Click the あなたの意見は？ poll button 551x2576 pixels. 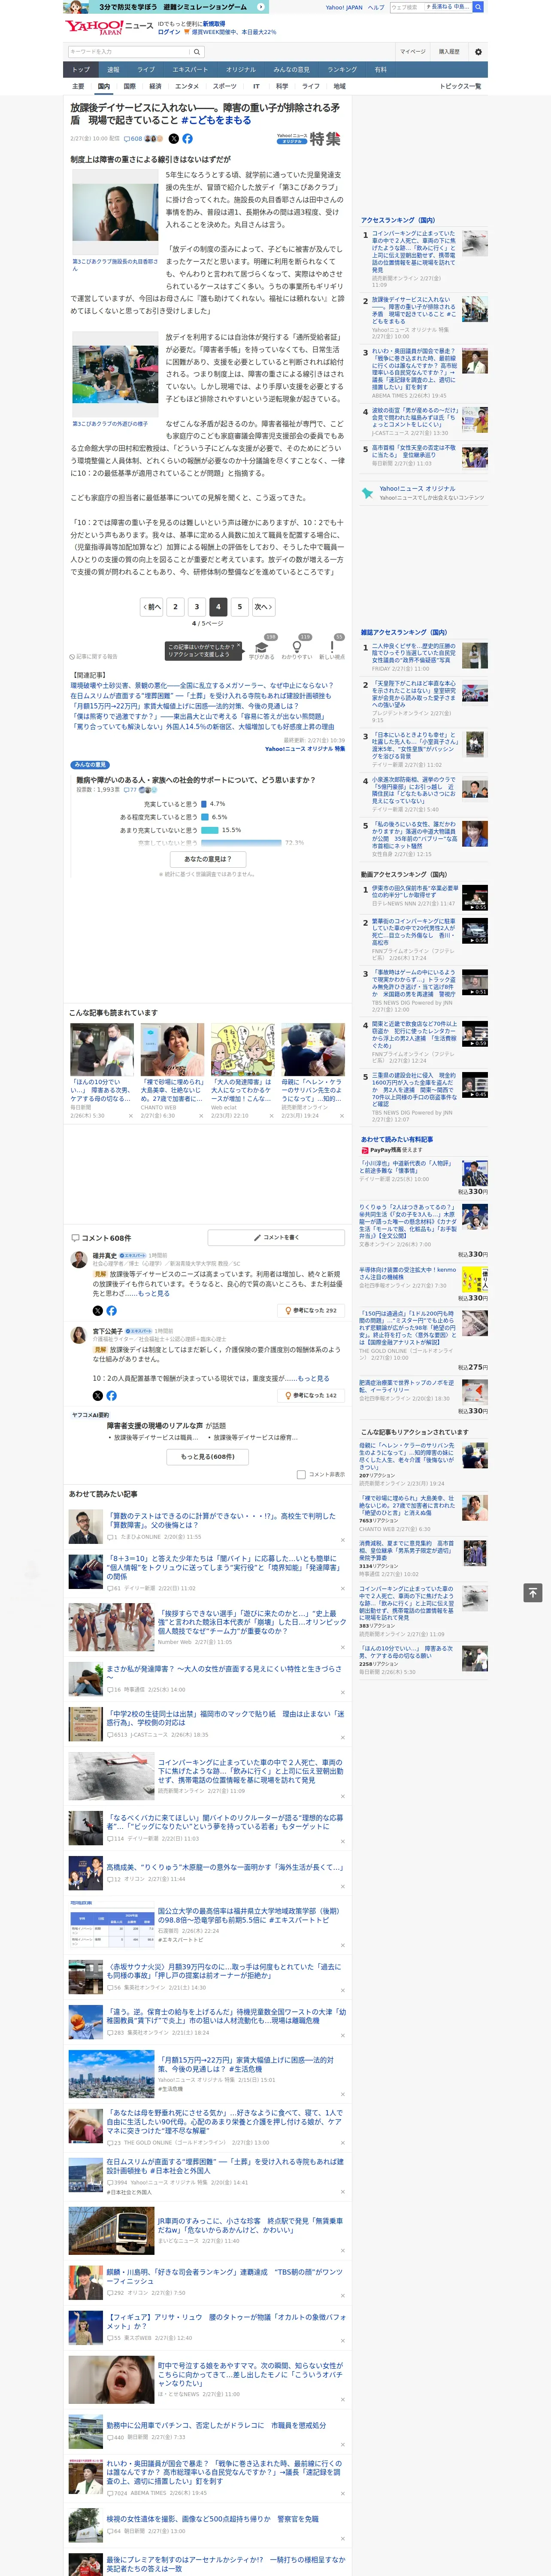coord(208,859)
